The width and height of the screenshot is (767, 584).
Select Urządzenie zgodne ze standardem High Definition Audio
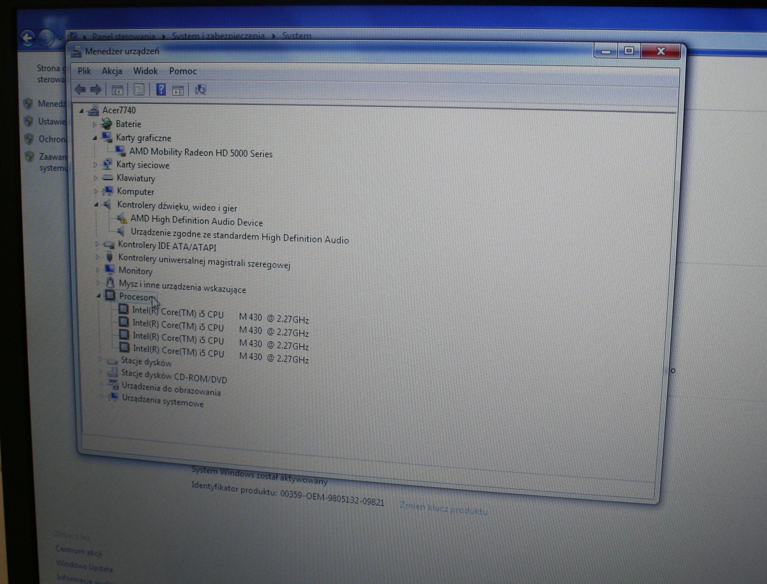(x=240, y=236)
